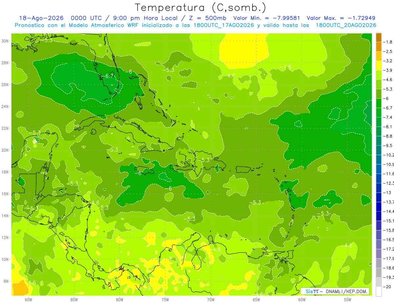Click the "75W" longitude axis label
The height and width of the screenshot is (304, 394).
click(x=165, y=300)
